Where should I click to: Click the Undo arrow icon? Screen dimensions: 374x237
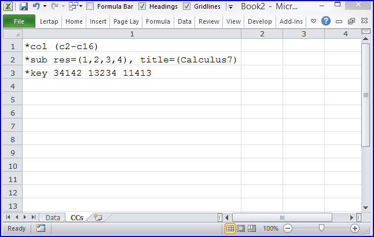(36, 6)
